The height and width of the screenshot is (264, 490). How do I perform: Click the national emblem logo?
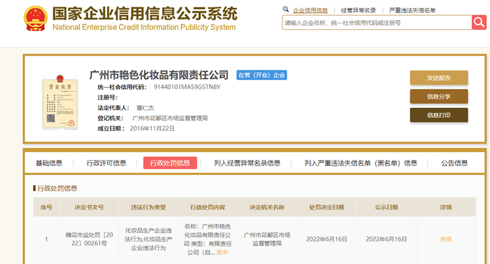[36, 18]
